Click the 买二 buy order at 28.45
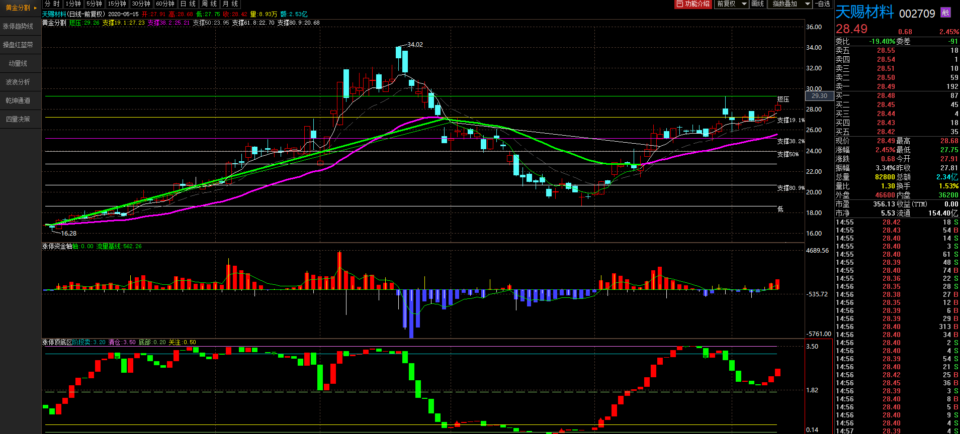The image size is (960, 434). tap(897, 105)
